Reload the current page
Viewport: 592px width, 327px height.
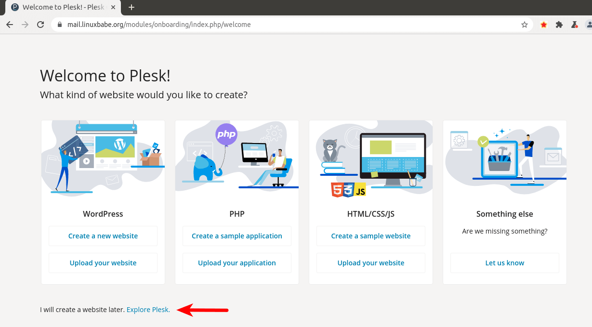(41, 25)
